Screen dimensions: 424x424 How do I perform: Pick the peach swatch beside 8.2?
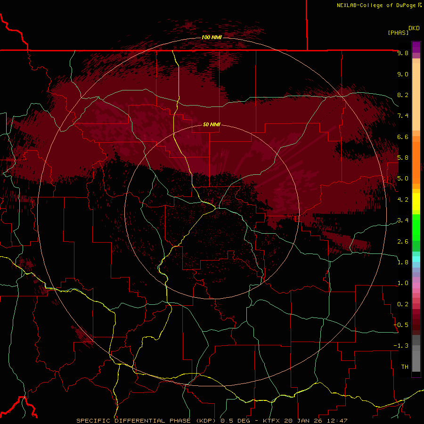pos(416,97)
